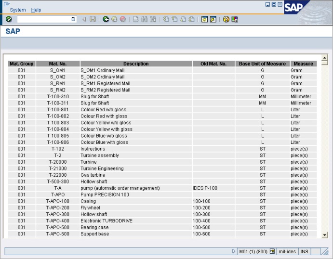Click the red Cancel icon
Screen dimensions: 333x259
pos(122,19)
